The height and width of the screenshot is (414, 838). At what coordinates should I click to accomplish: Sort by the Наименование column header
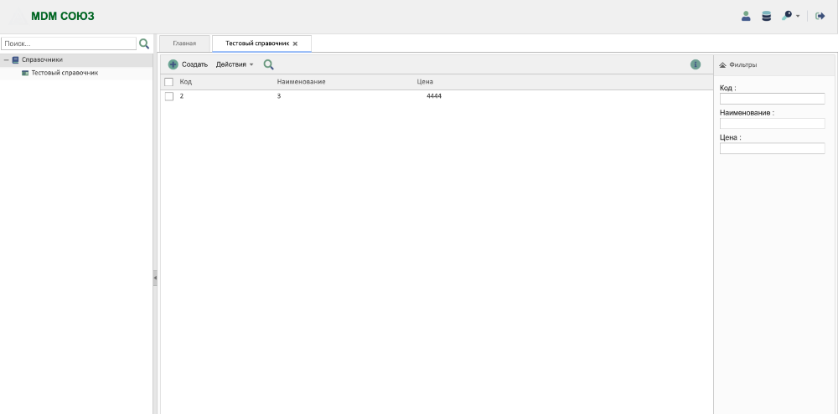pos(301,82)
